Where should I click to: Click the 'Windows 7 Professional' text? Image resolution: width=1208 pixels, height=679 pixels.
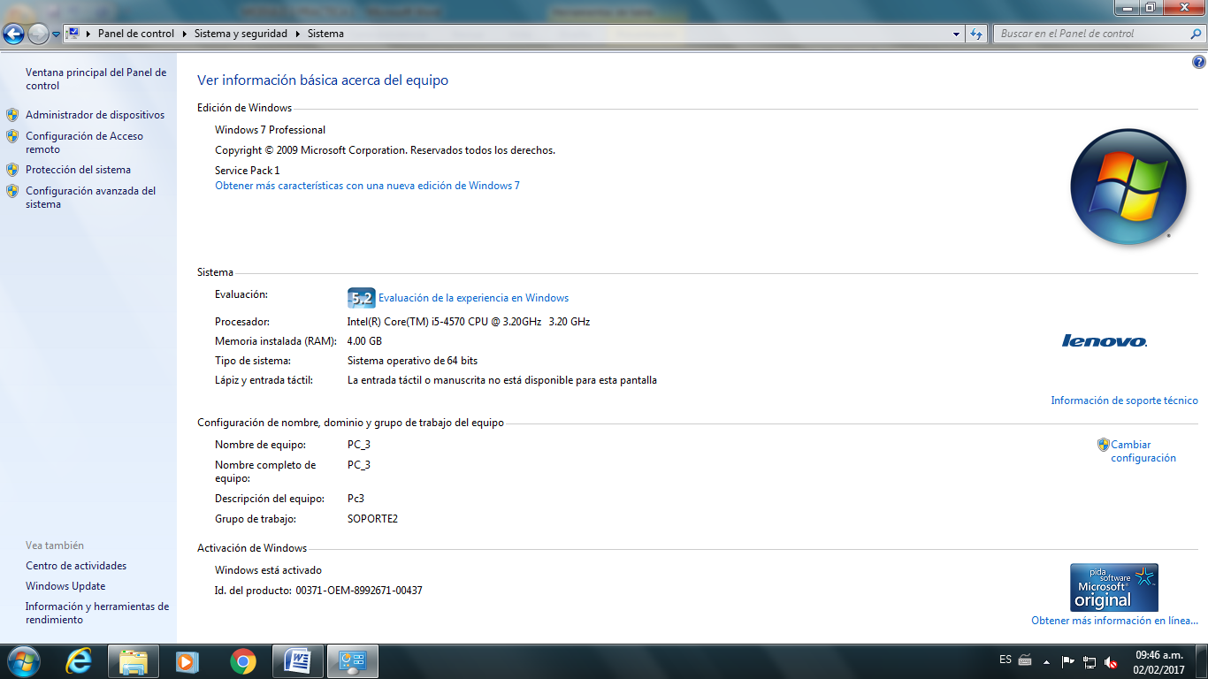pos(270,130)
